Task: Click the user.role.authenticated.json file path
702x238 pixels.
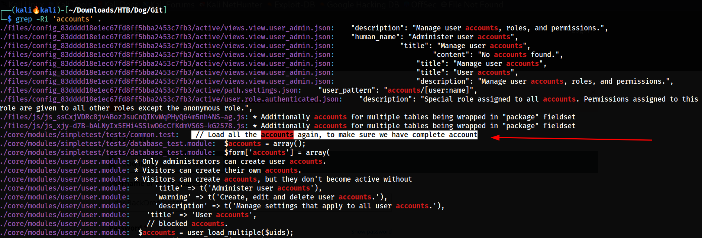Action: tap(170, 99)
